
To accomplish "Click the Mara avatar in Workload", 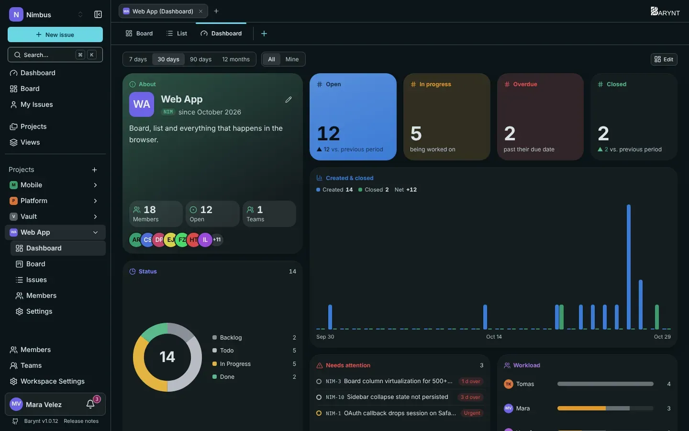I will [x=508, y=408].
